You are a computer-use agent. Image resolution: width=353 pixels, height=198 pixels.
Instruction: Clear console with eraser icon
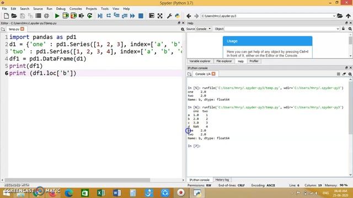(344, 74)
